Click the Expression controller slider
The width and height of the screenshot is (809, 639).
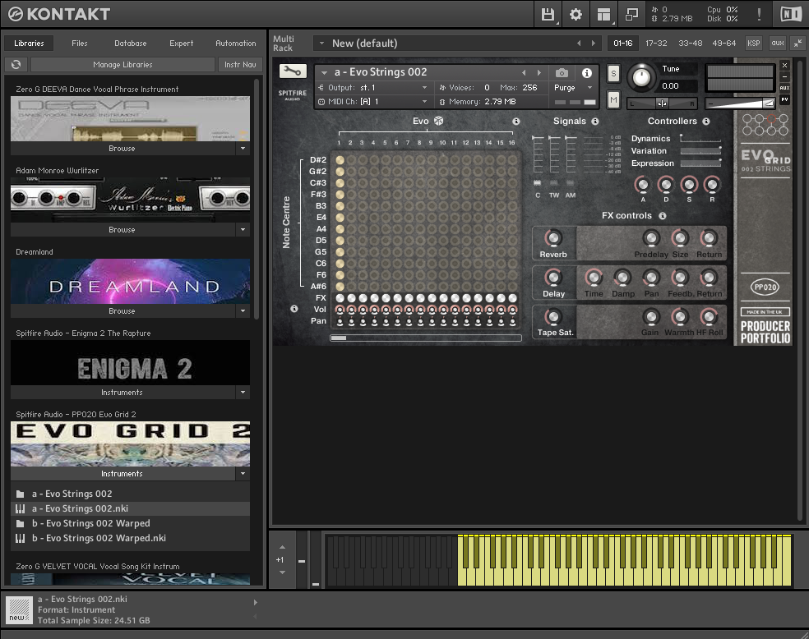700,163
